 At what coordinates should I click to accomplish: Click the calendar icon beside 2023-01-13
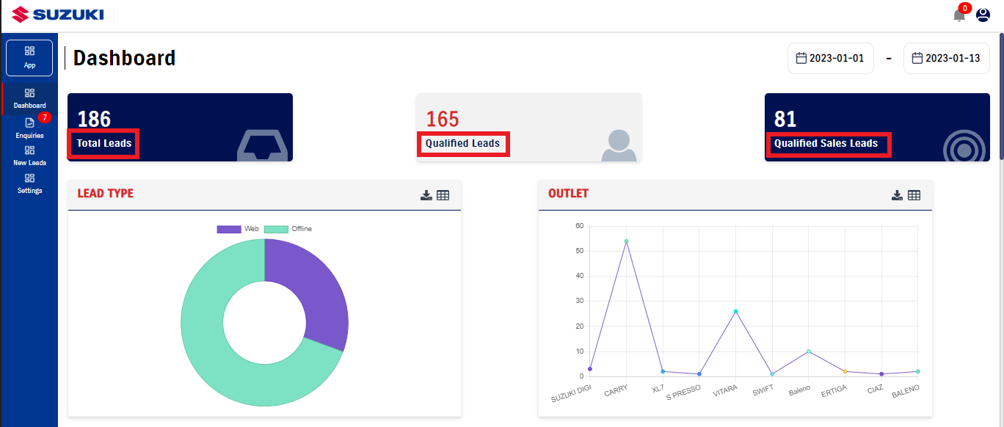click(917, 58)
